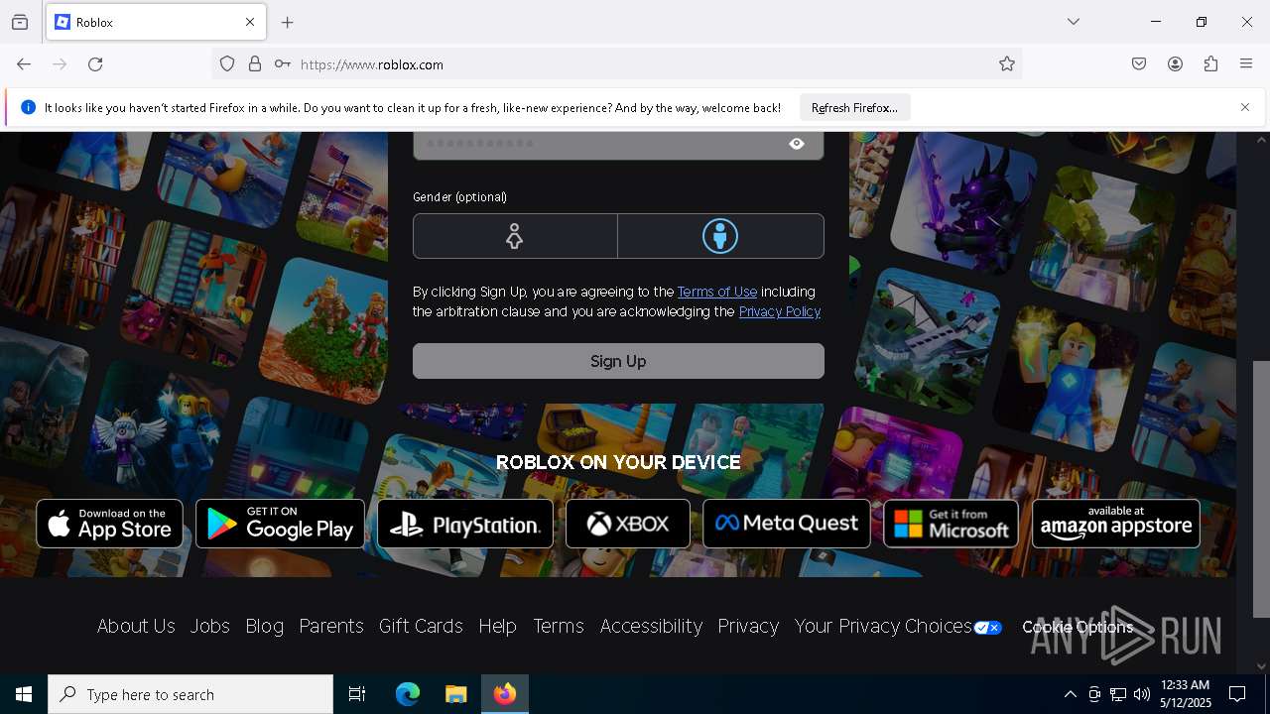
Task: Open saved logins key icon
Action: (283, 64)
